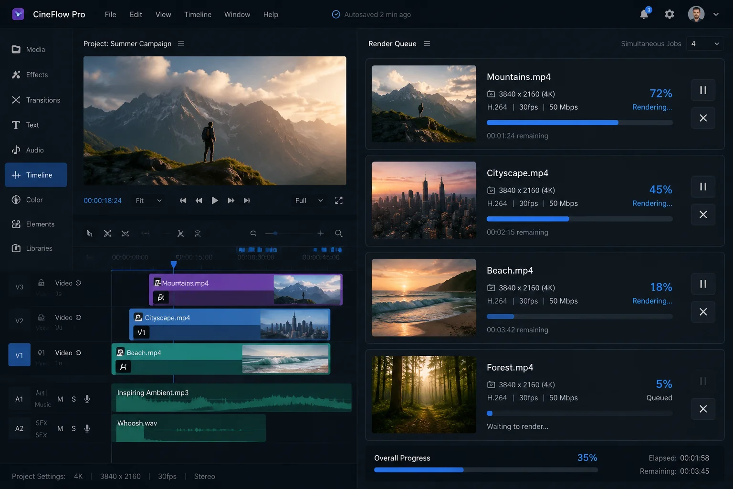Mute audio track A1
This screenshot has width=733, height=489.
(60, 399)
